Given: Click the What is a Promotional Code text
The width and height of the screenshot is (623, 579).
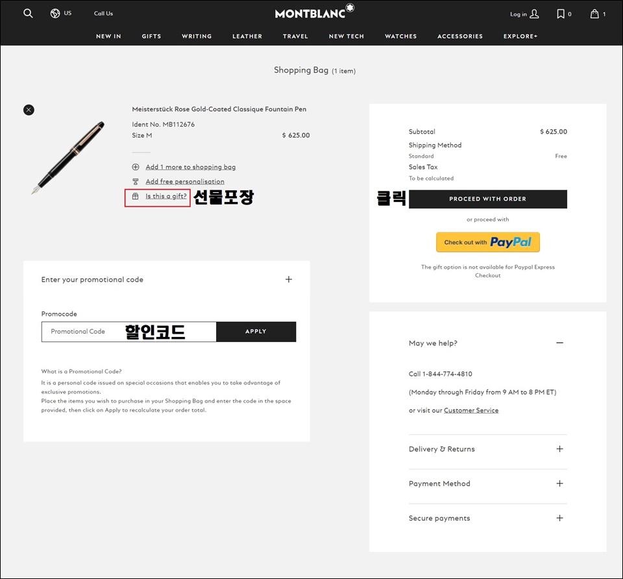Looking at the screenshot, I should 82,371.
